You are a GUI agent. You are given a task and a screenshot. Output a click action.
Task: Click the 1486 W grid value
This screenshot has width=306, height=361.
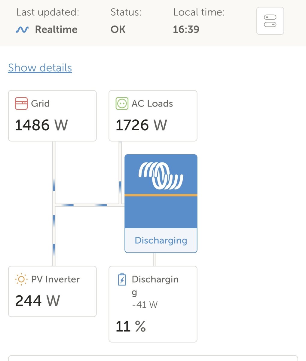point(41,125)
